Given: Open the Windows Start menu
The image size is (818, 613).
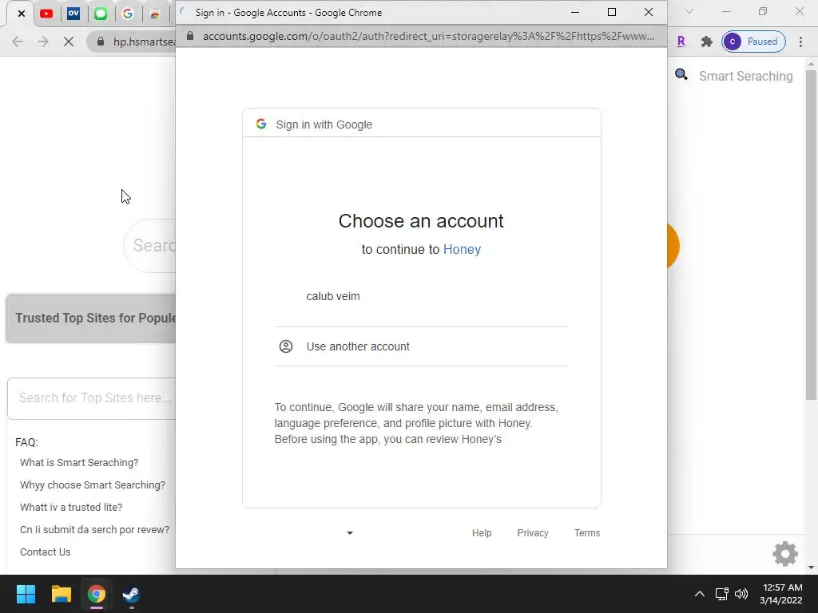Looking at the screenshot, I should tap(26, 594).
